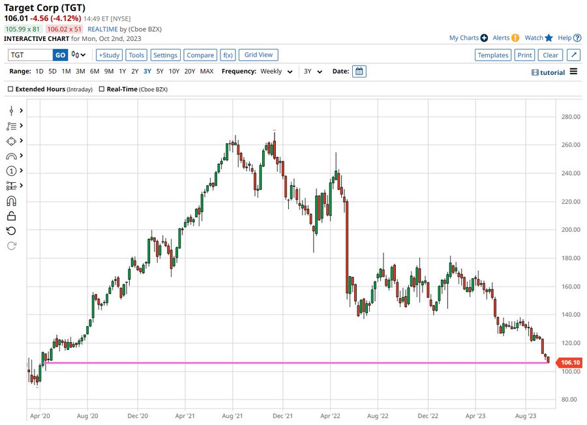Click the GO button

(60, 55)
